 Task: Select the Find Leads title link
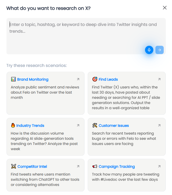[x=108, y=79]
